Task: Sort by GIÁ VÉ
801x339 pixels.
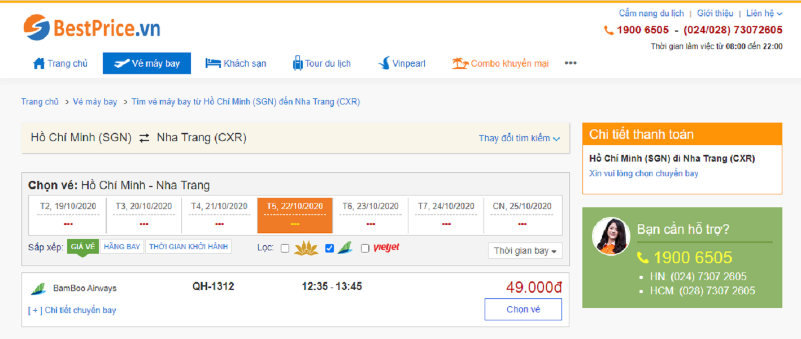Action: click(83, 247)
